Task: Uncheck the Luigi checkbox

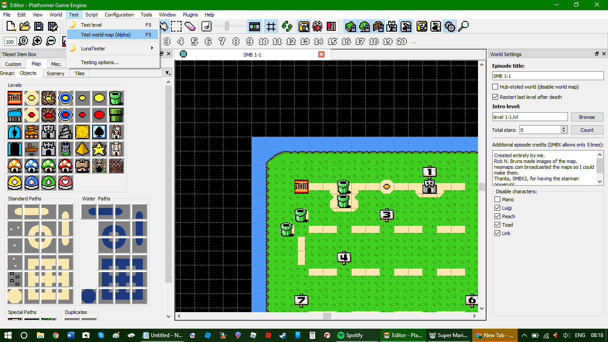Action: [498, 208]
